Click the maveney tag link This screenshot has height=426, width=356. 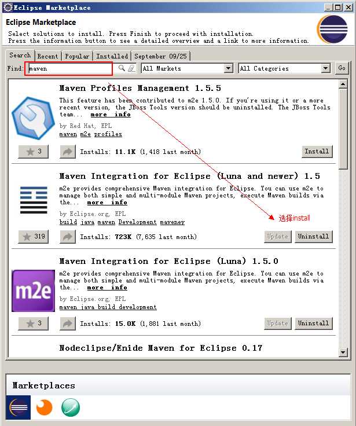pyautogui.click(x=173, y=222)
